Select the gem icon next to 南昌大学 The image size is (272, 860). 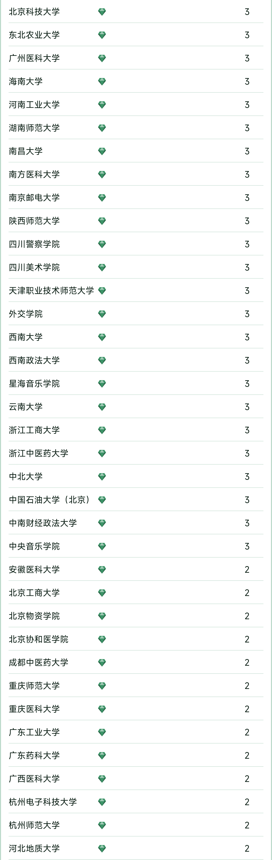[102, 151]
